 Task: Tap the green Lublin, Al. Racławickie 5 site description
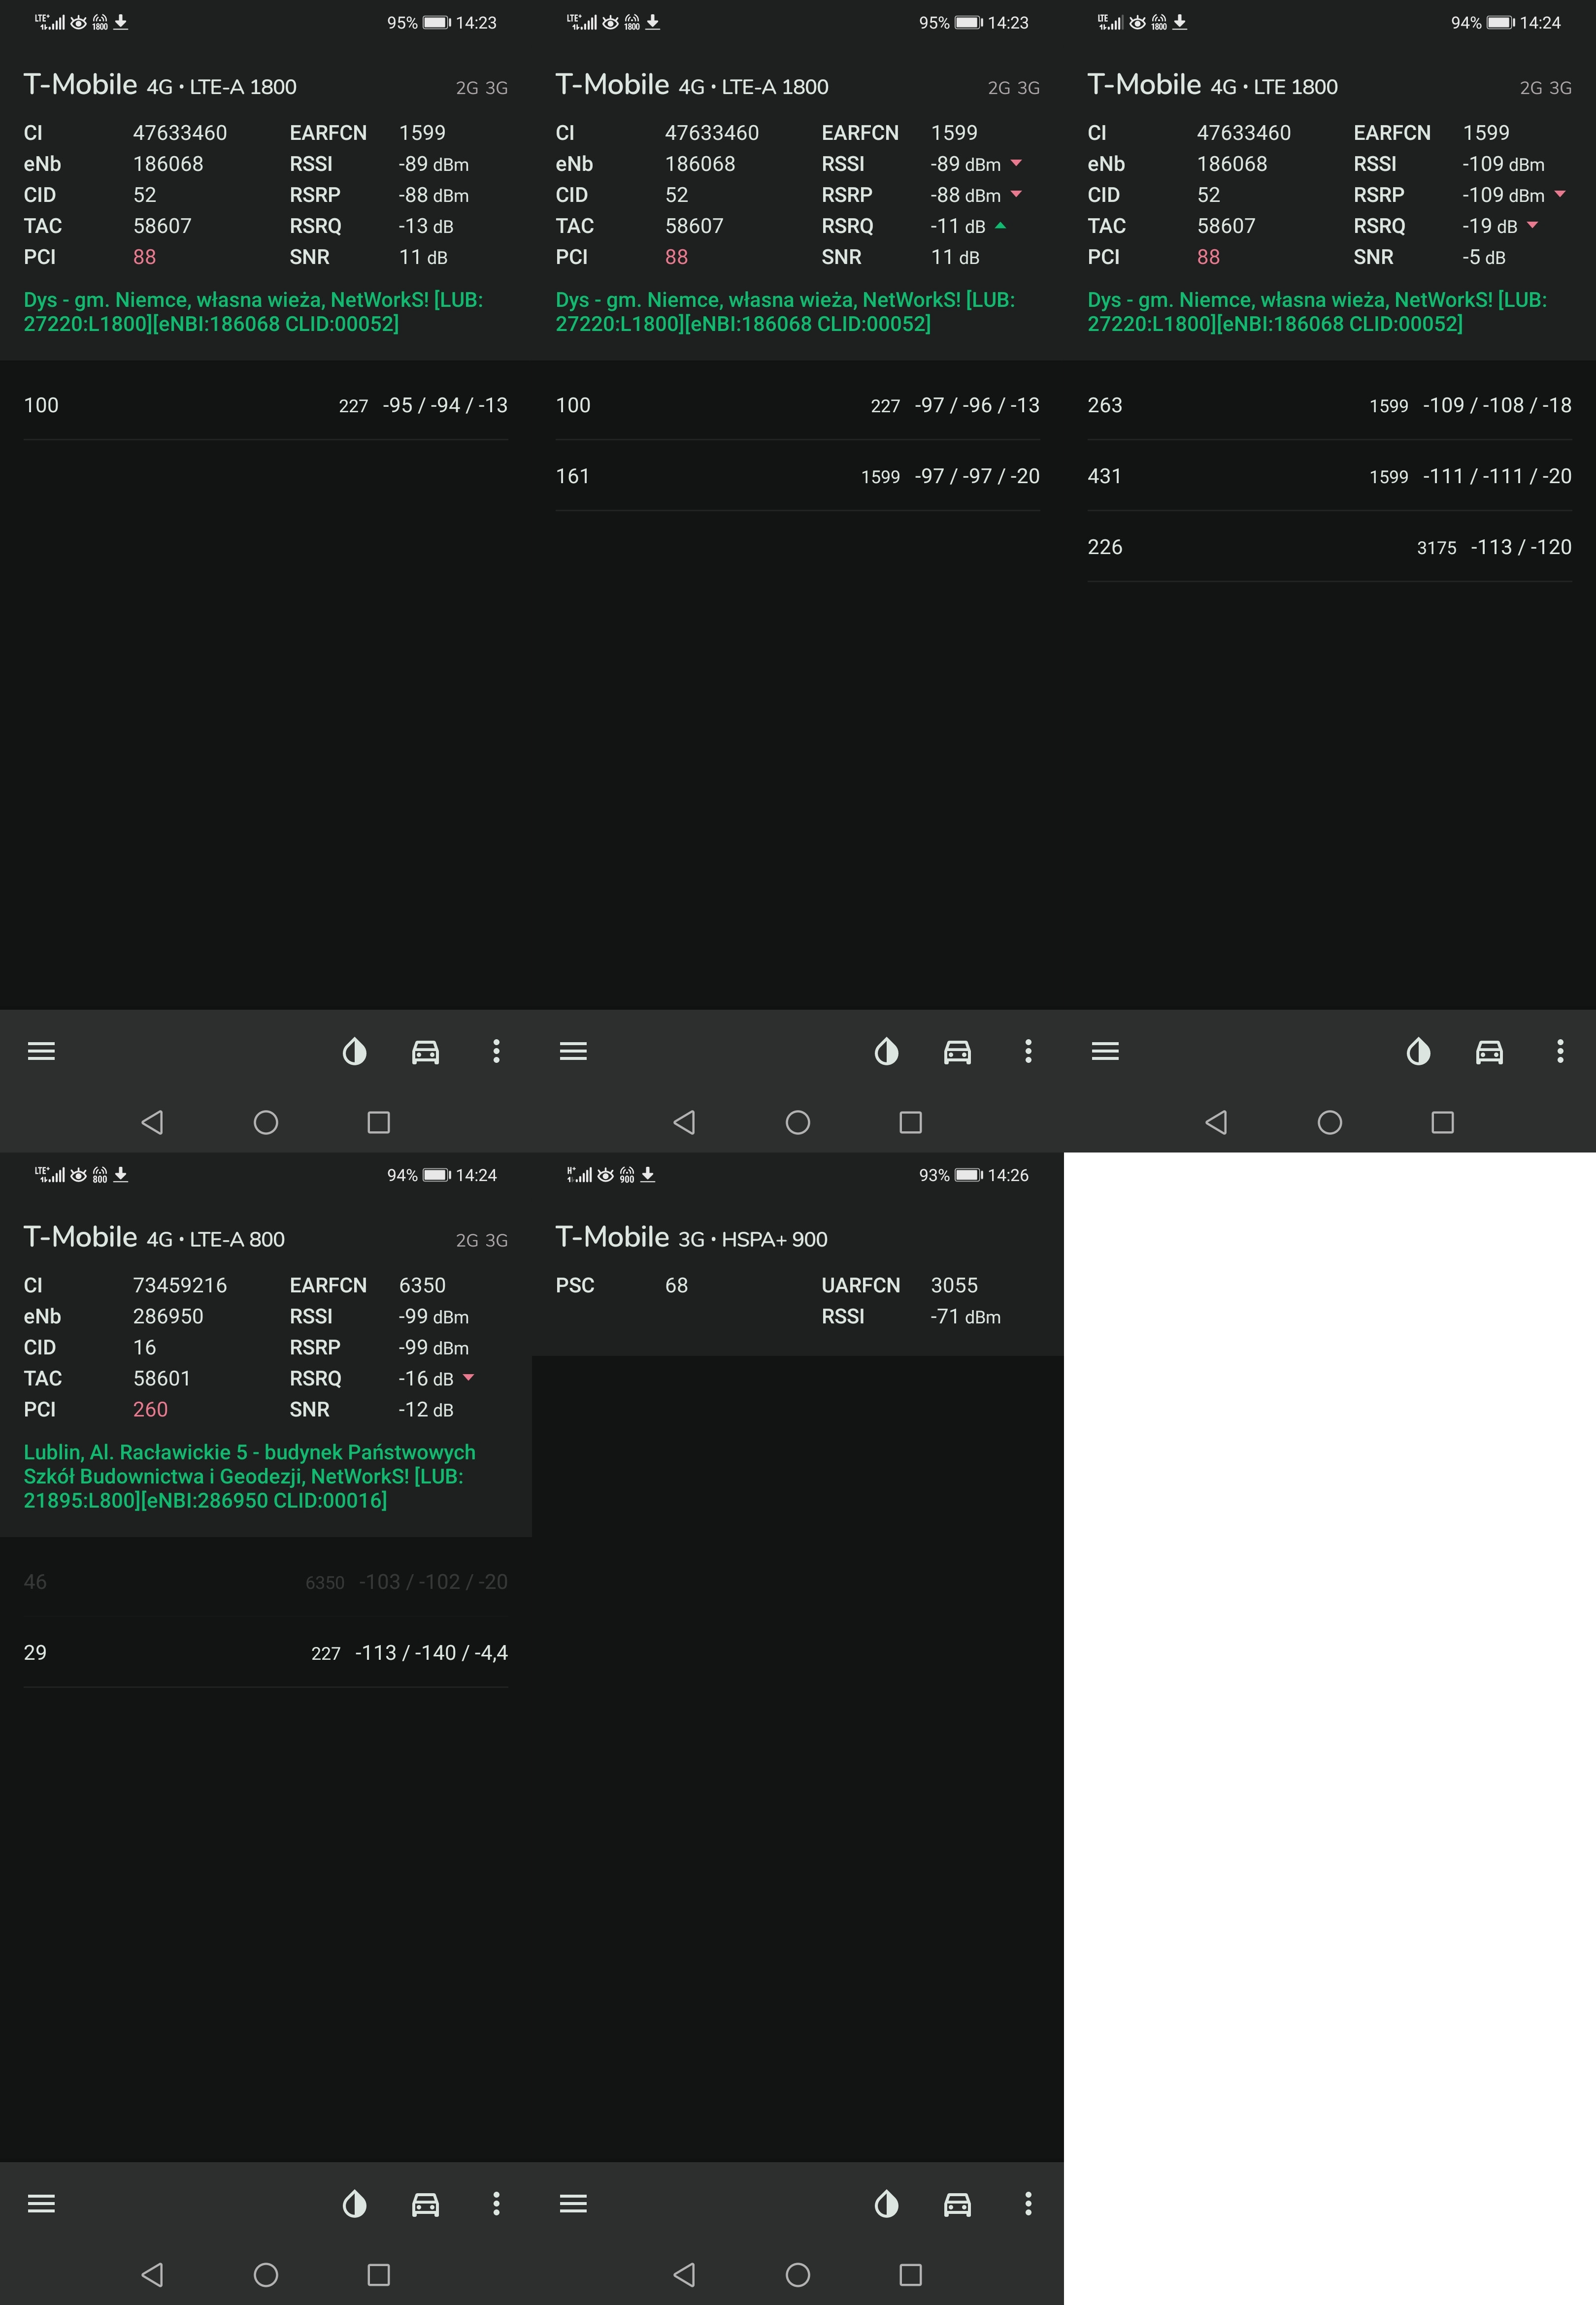(x=250, y=1476)
